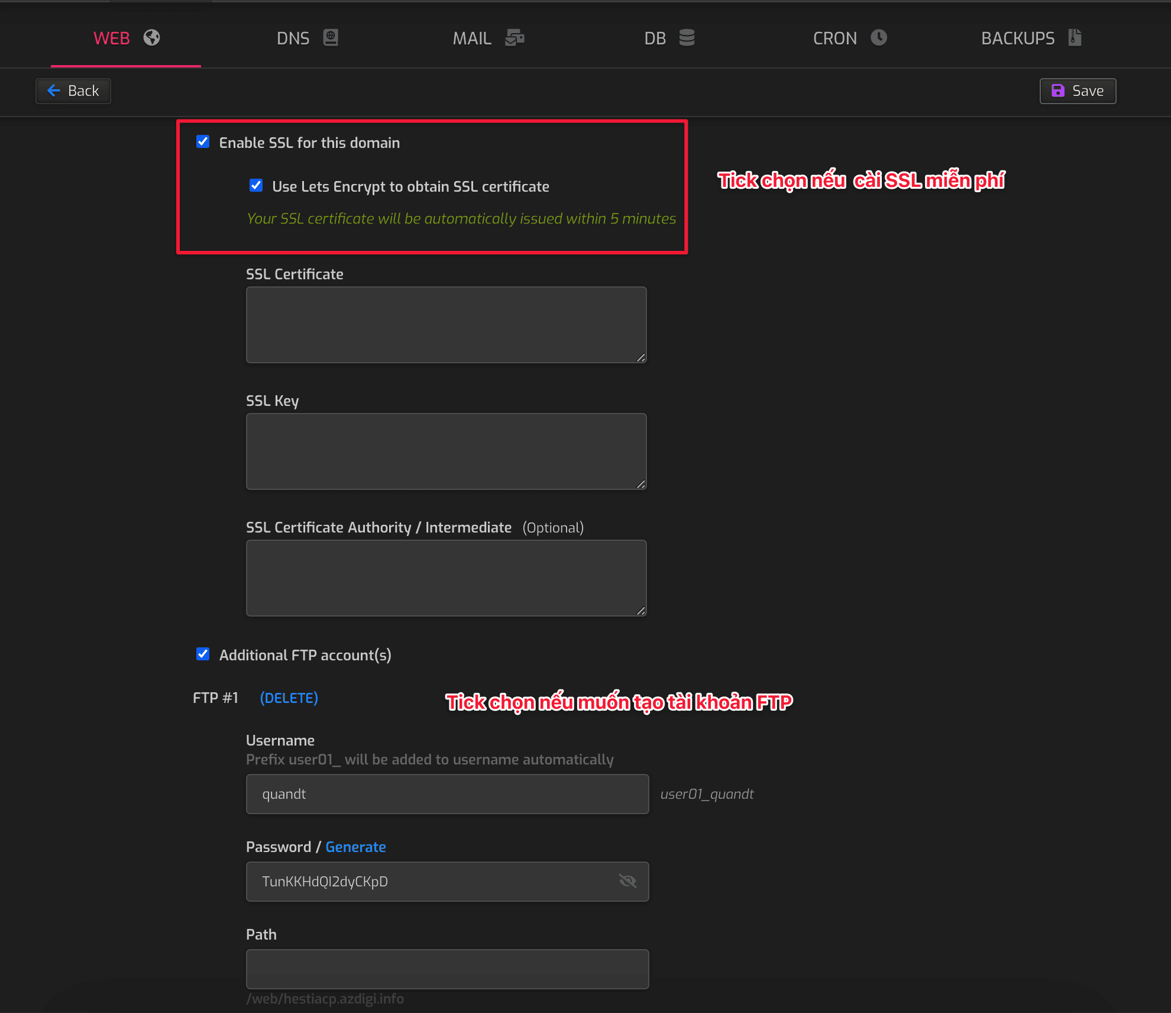
Task: Click the DB database stack icon
Action: 687,38
